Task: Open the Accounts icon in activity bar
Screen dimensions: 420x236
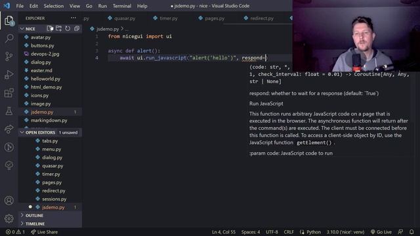Action: tap(9, 201)
